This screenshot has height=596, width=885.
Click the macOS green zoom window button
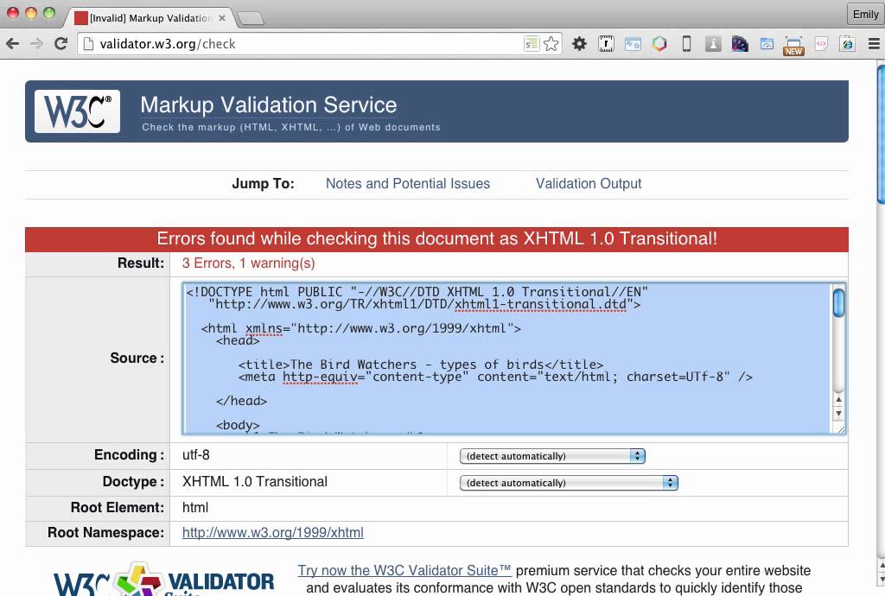[49, 13]
